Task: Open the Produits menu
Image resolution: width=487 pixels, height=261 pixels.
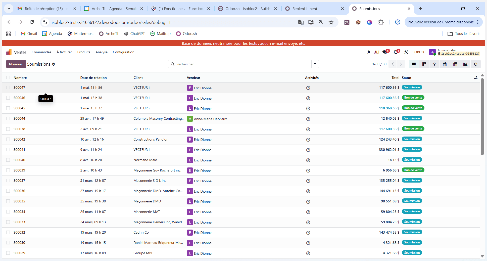Action: click(84, 52)
